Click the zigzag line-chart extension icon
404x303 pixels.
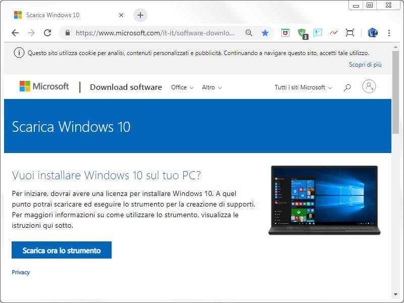click(333, 32)
